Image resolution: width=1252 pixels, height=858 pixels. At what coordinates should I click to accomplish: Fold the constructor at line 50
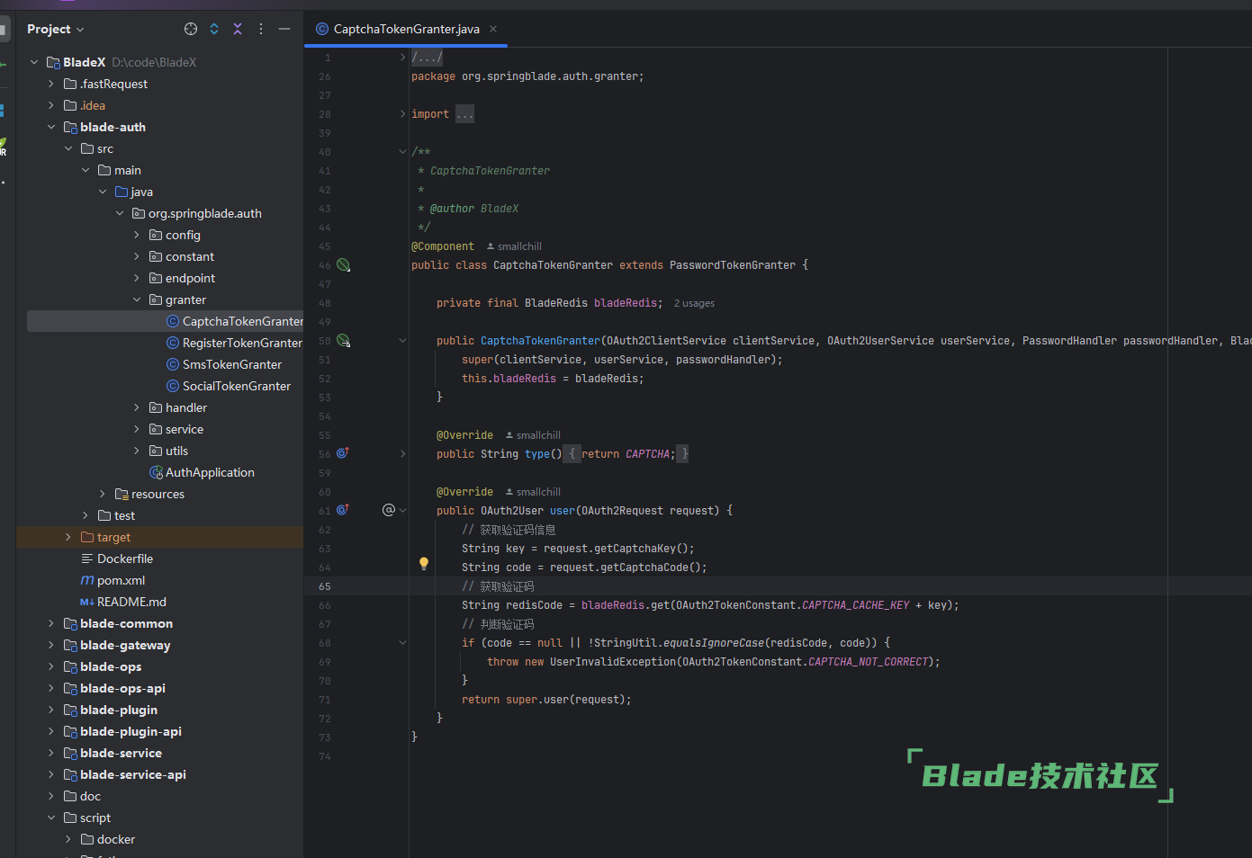click(403, 341)
